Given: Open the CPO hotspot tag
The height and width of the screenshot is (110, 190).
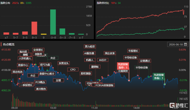Looking at the screenshot, I should tap(73, 70).
